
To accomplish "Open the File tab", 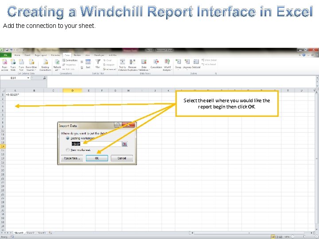I will (5, 55).
